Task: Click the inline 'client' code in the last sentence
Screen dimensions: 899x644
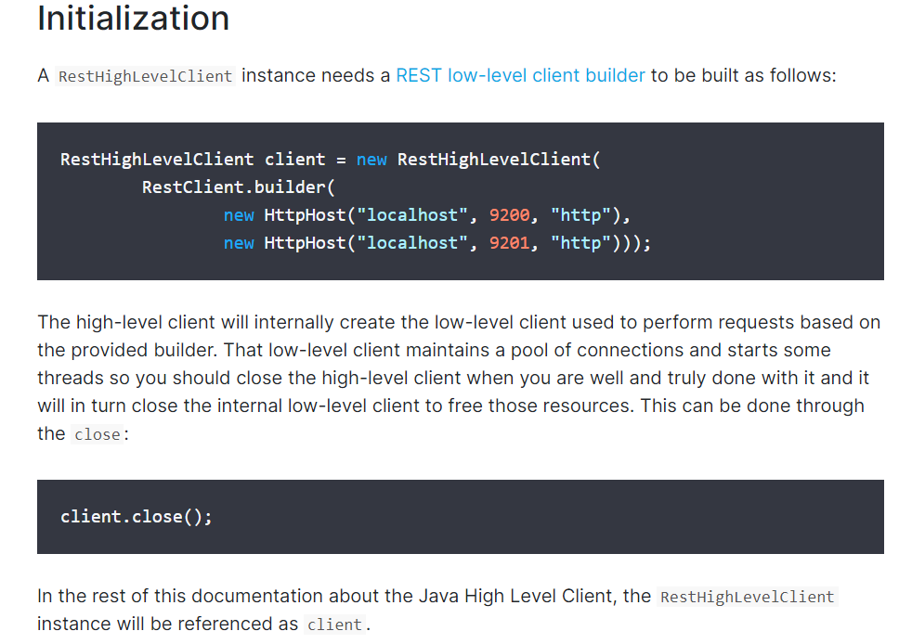Action: (335, 625)
